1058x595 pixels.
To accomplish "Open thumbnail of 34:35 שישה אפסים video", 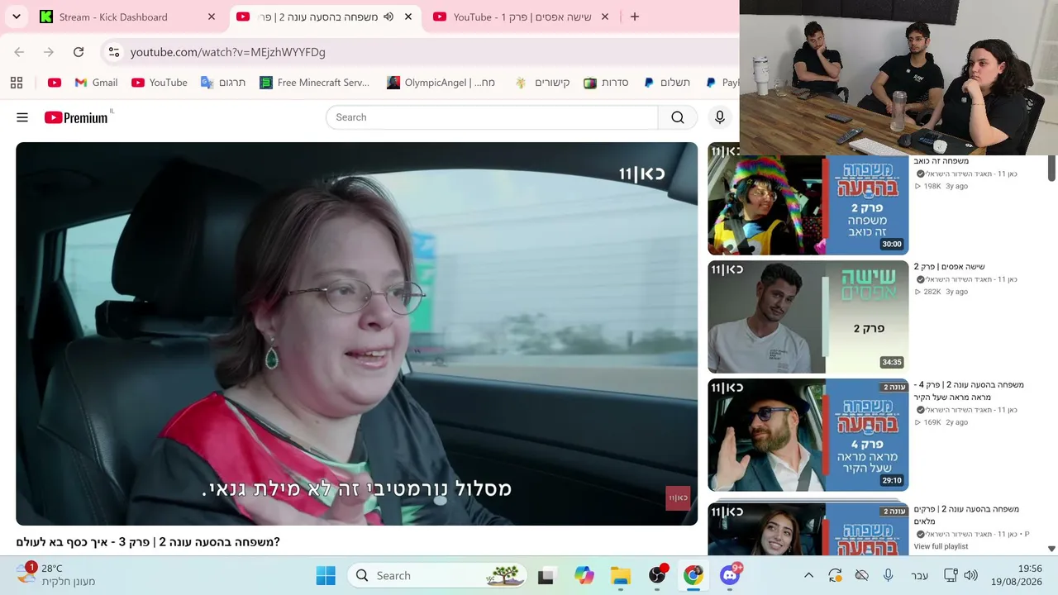I will click(x=808, y=317).
